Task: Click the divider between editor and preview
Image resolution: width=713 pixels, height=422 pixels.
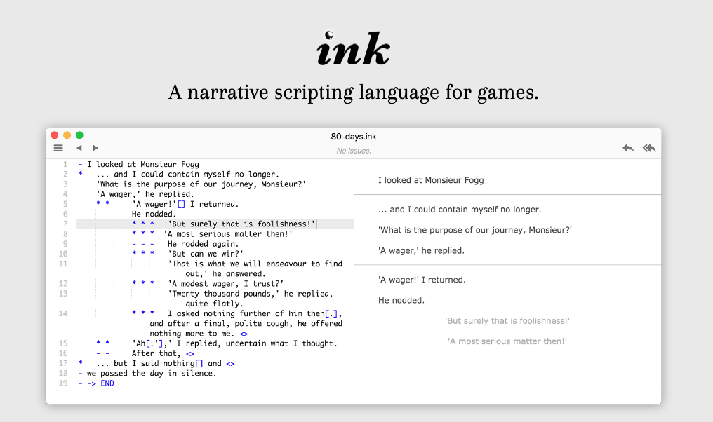Action: (354, 280)
